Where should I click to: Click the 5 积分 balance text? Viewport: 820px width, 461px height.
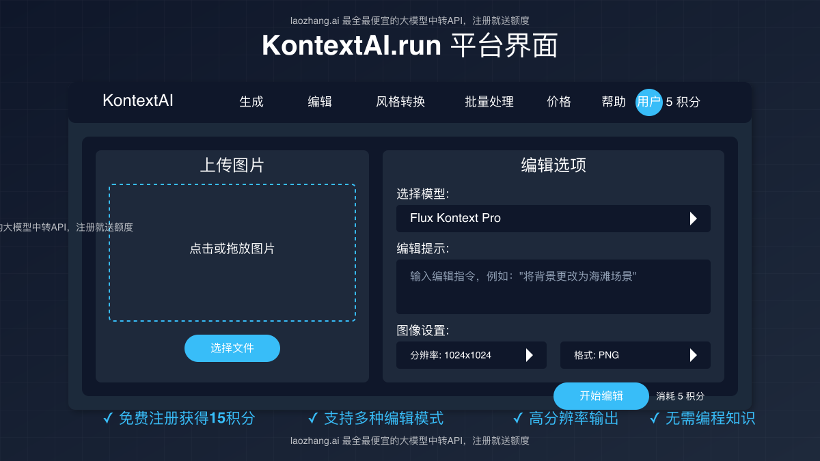tap(683, 102)
